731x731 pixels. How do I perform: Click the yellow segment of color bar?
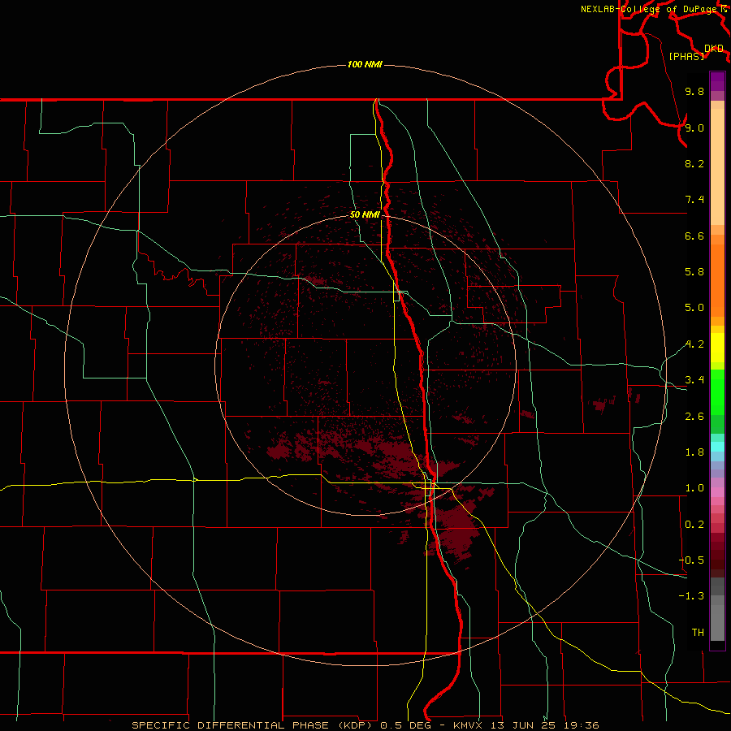pyautogui.click(x=717, y=348)
